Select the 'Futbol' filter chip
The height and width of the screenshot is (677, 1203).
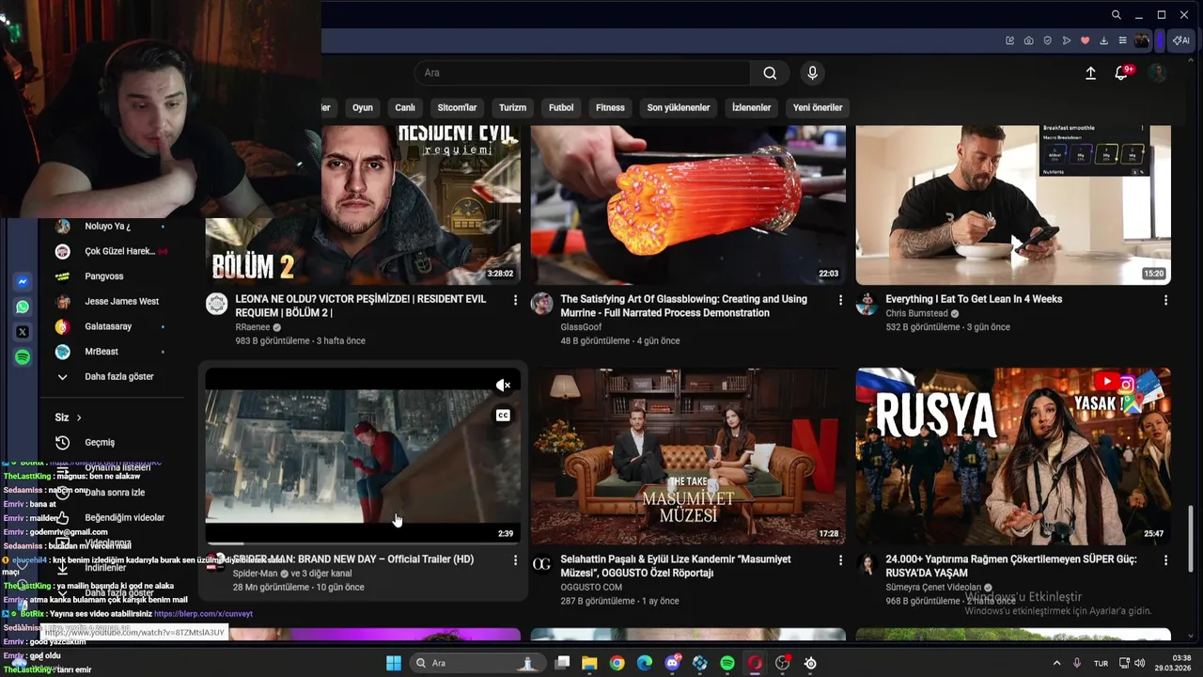(x=561, y=107)
